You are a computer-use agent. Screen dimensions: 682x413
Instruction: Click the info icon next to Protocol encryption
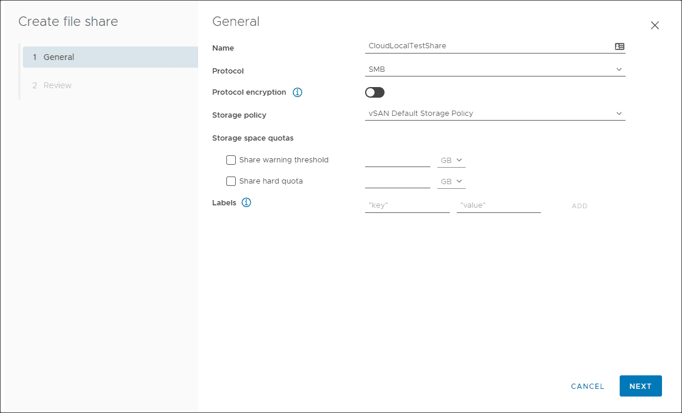coord(297,92)
